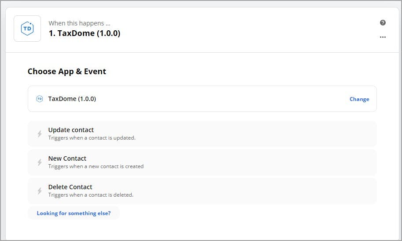Screen dimensions: 402x241
Task: Click 'Triggers when a contact is deleted' description
Action: 91,195
